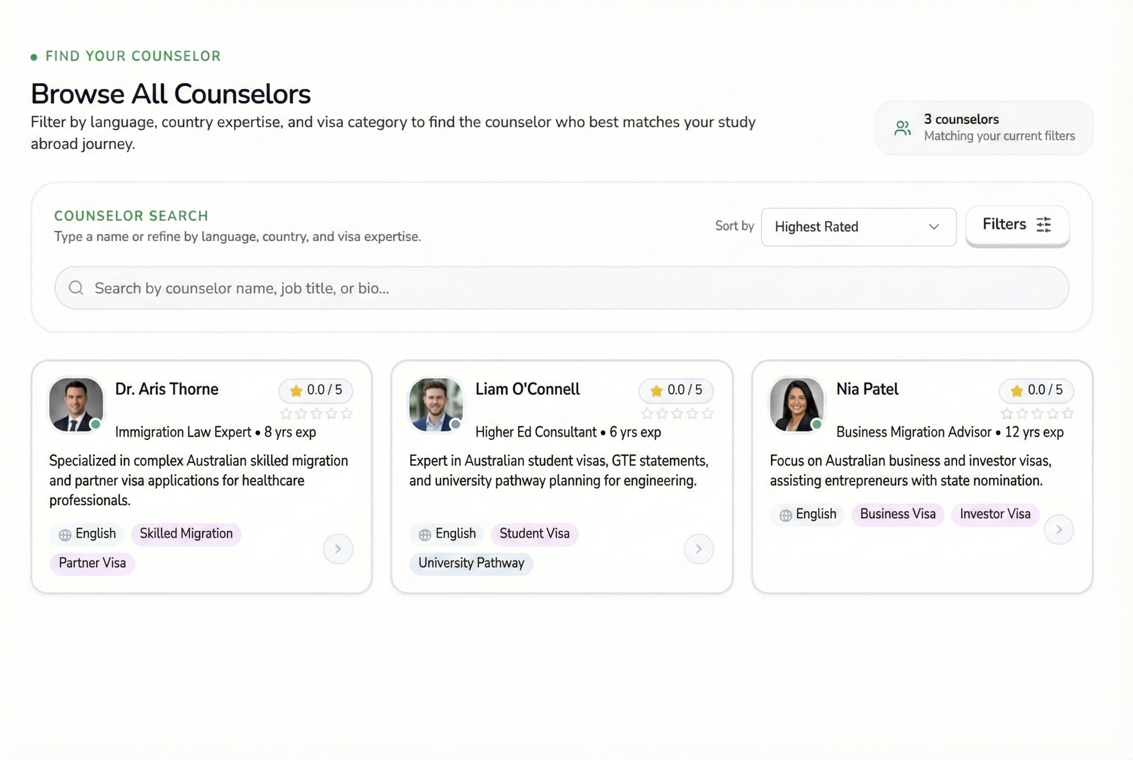The width and height of the screenshot is (1133, 760).
Task: Click the University Pathway tag
Action: 471,563
